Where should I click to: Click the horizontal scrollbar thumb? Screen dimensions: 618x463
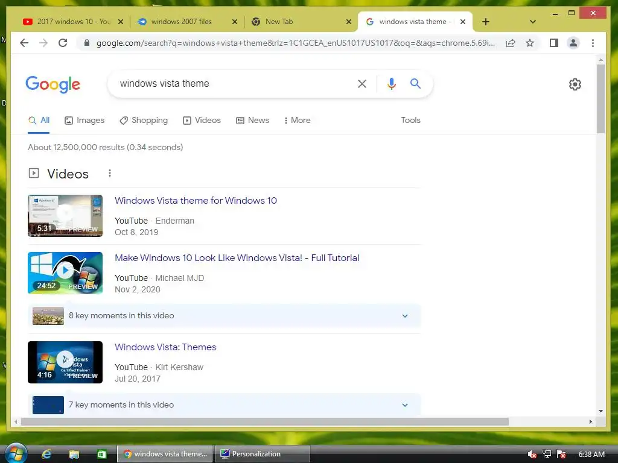click(264, 421)
